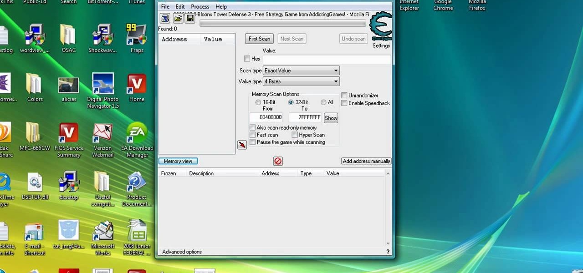The width and height of the screenshot is (583, 273).
Task: Select the 16-Bit radio button
Action: (x=258, y=102)
